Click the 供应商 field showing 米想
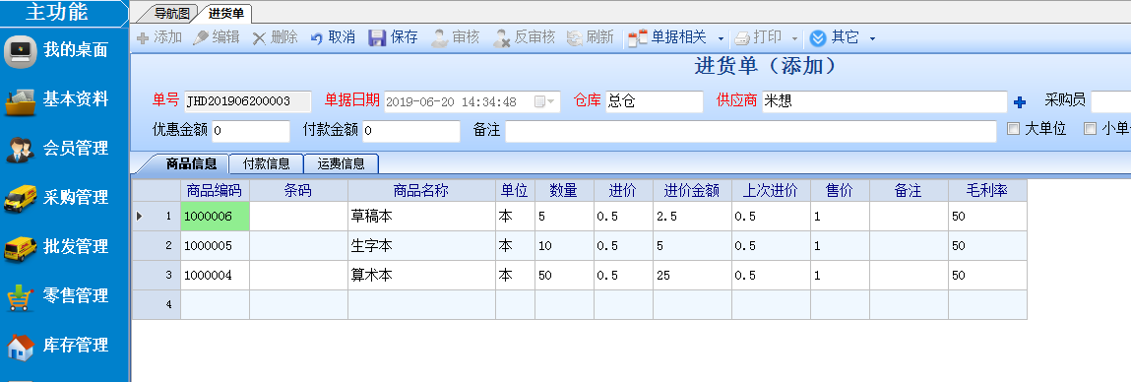 point(884,101)
